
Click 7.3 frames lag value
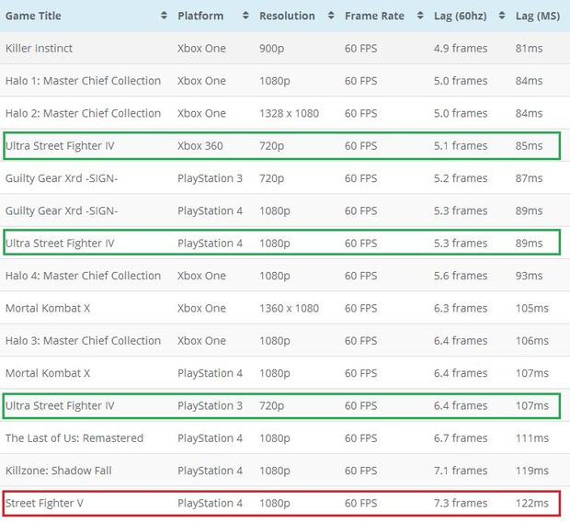461,503
